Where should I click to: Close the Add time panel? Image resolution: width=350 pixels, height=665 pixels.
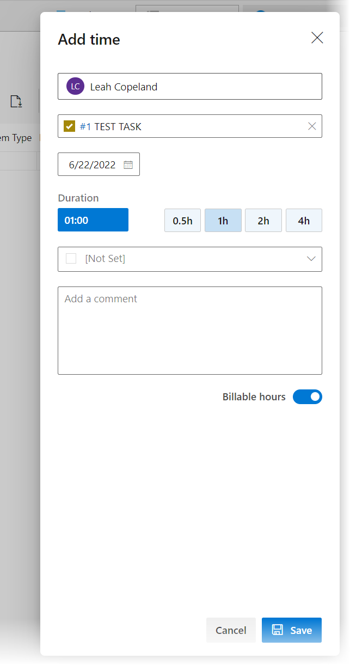[x=317, y=38]
